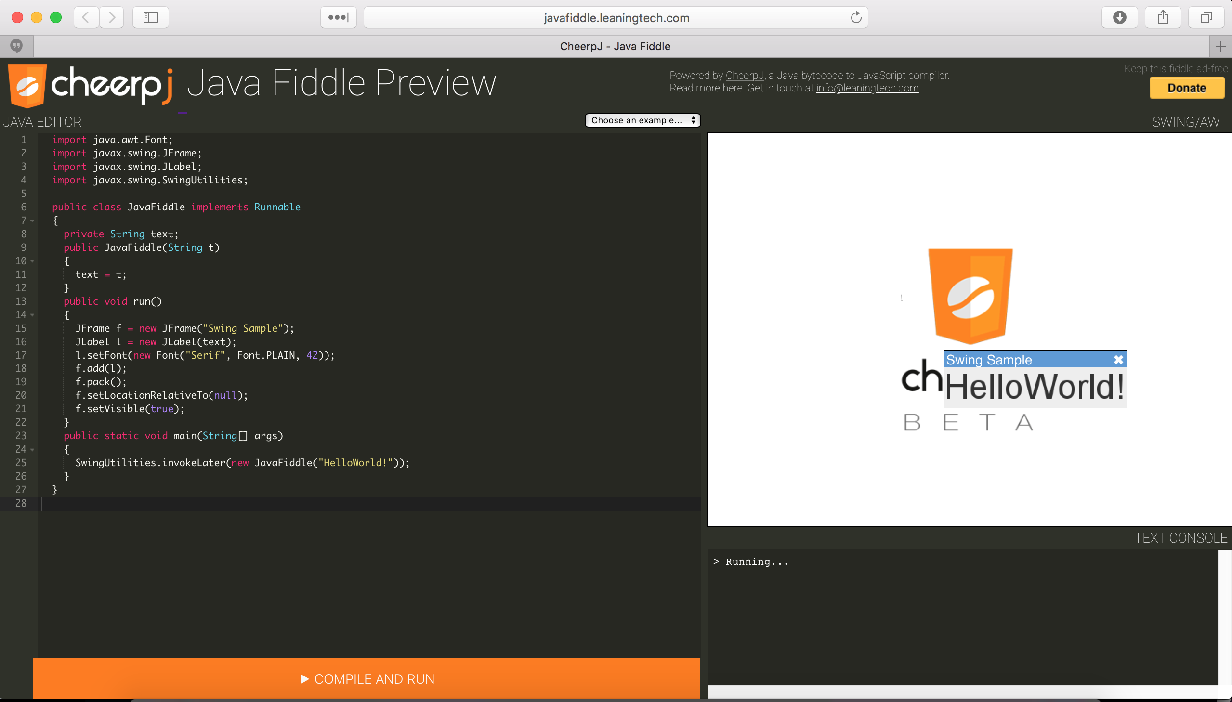Screen dimensions: 1232x702
Task: Click the Safari forward navigation arrow
Action: click(x=112, y=18)
